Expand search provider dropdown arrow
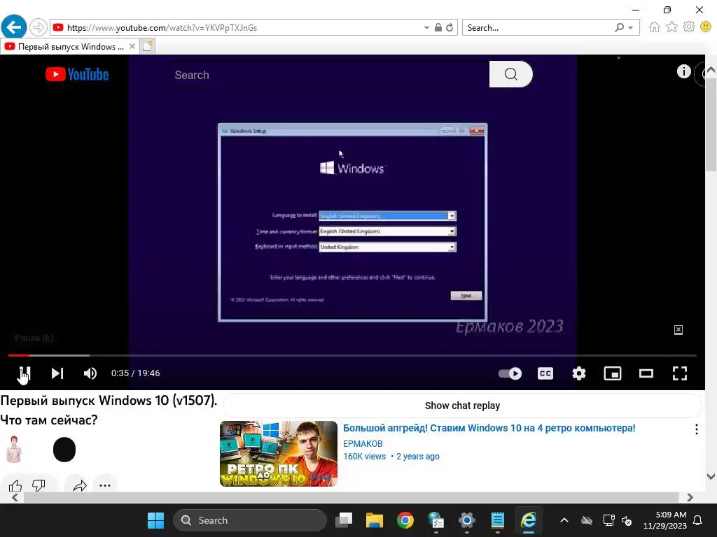 tap(631, 28)
